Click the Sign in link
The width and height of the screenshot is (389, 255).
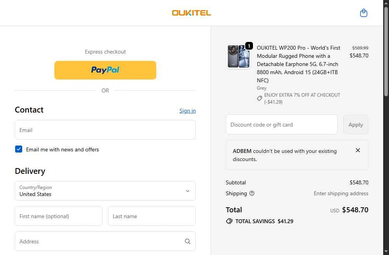click(188, 111)
